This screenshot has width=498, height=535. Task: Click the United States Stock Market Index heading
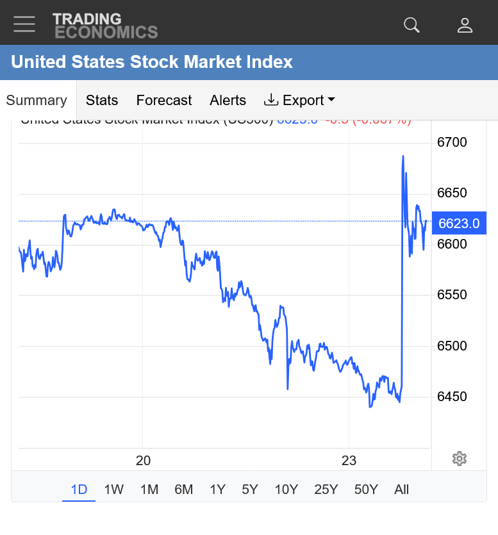click(x=152, y=62)
